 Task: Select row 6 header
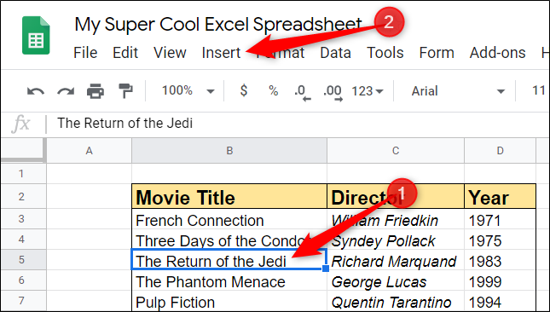[23, 280]
